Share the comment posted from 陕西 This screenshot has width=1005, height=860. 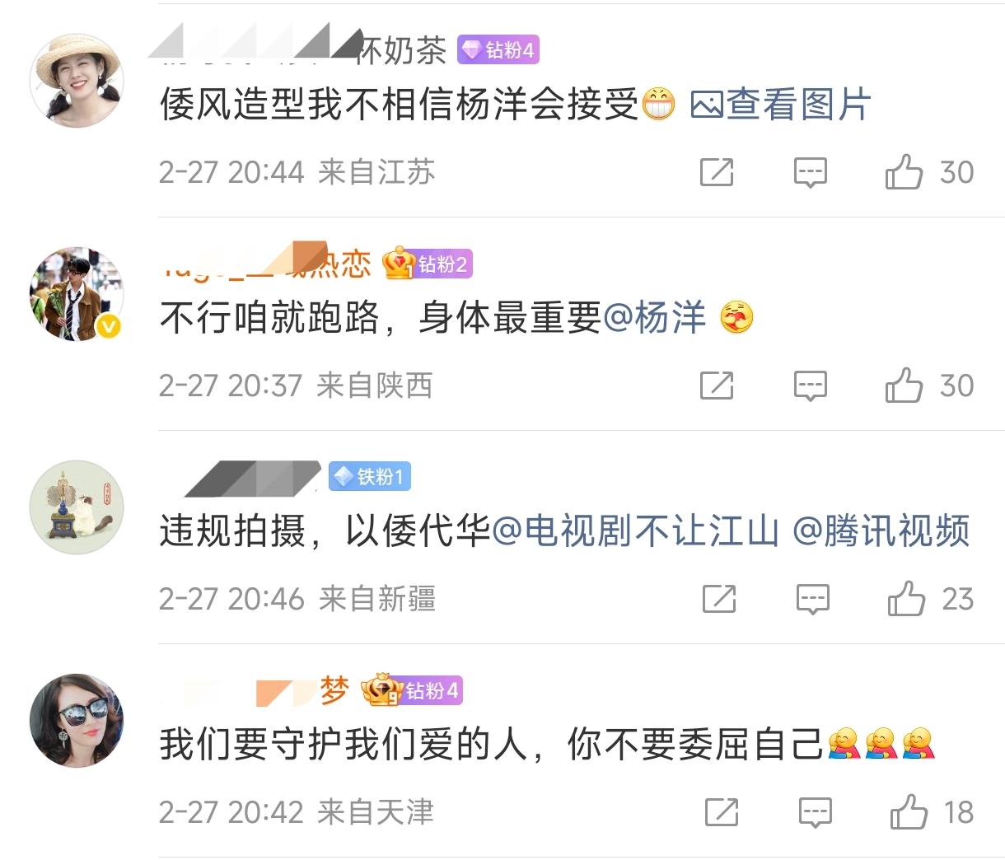[x=717, y=386]
